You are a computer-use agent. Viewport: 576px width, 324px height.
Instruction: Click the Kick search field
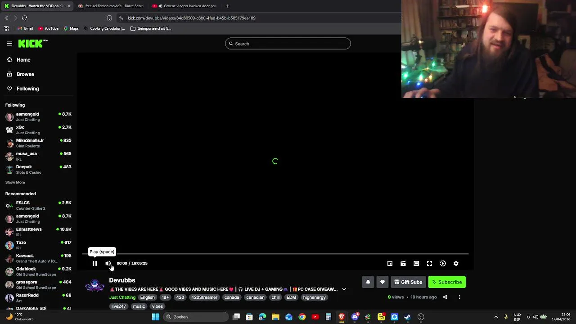(288, 44)
